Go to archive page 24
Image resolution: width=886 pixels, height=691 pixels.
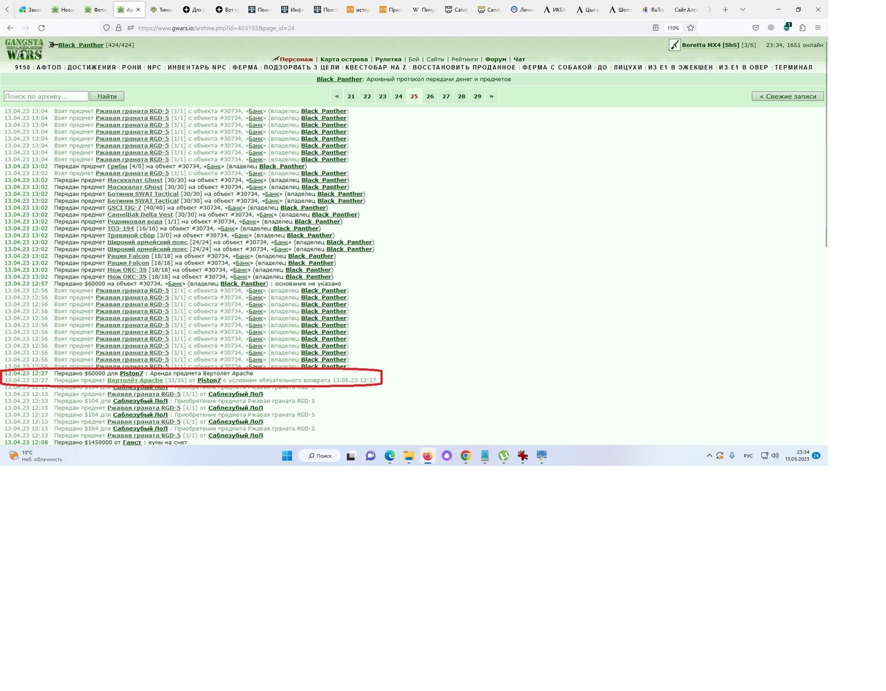(x=399, y=96)
